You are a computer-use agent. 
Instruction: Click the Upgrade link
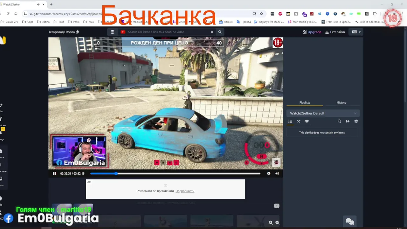(312, 32)
